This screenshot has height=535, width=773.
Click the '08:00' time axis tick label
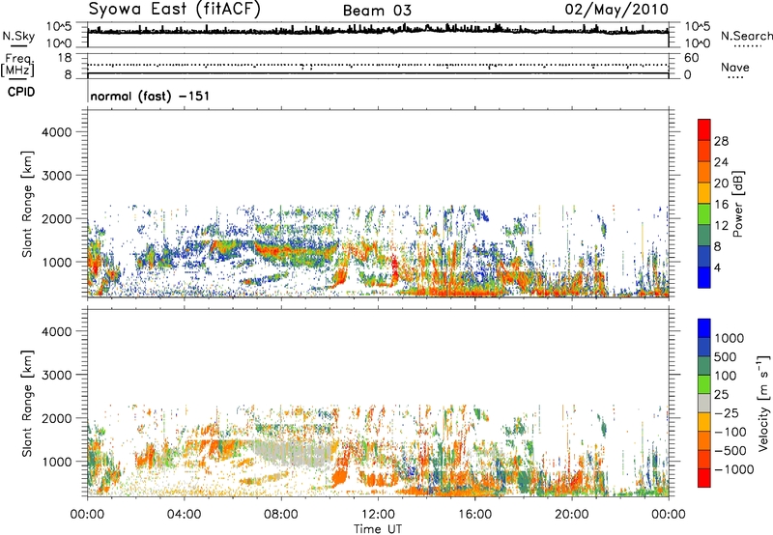click(x=281, y=515)
